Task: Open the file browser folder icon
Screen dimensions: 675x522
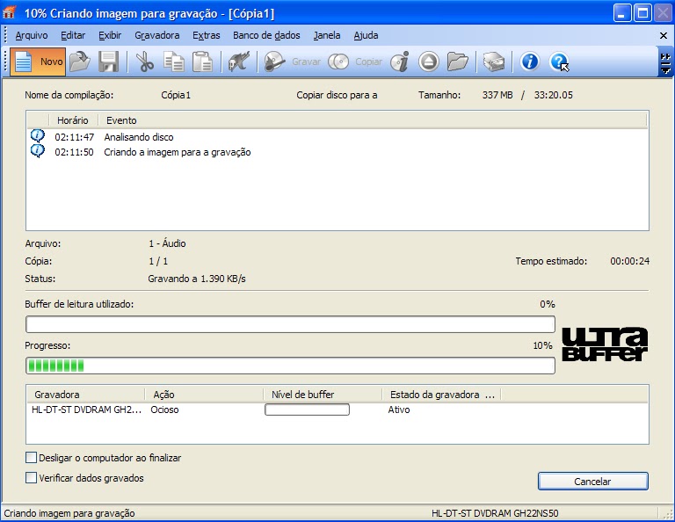Action: pyautogui.click(x=457, y=62)
